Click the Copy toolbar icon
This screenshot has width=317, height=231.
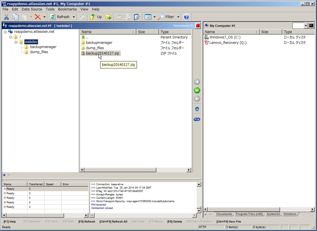pos(16,17)
